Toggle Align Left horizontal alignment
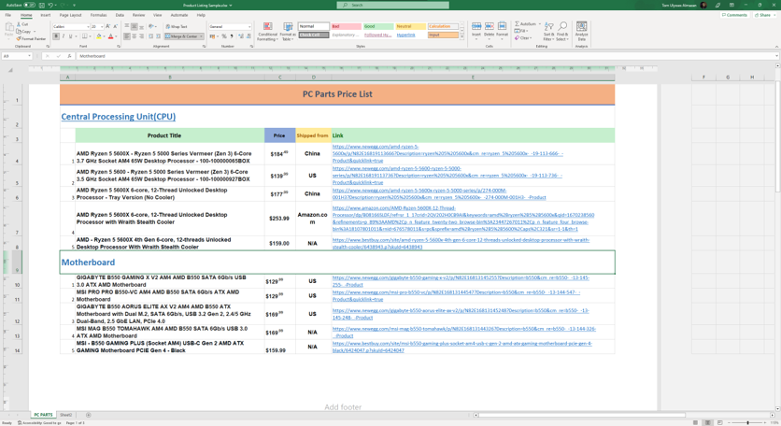This screenshot has width=781, height=426. click(126, 36)
